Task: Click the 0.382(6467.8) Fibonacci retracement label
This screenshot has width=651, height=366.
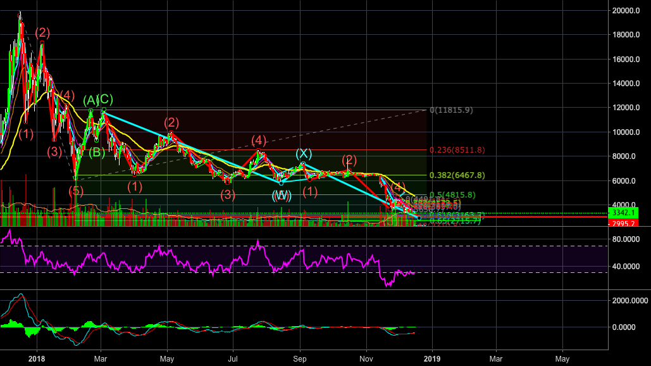Action: click(x=457, y=174)
